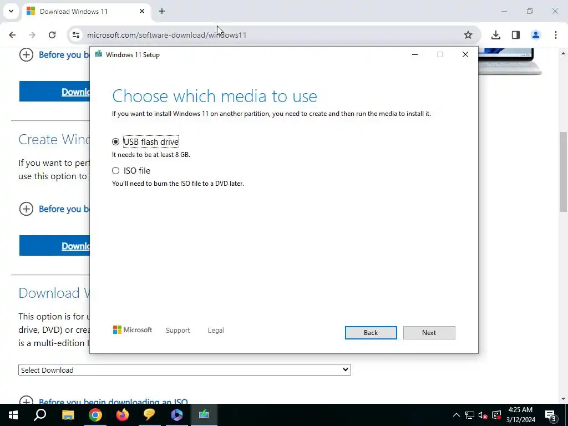Open the Select Download dropdown
Viewport: 568px width, 426px height.
[184, 370]
